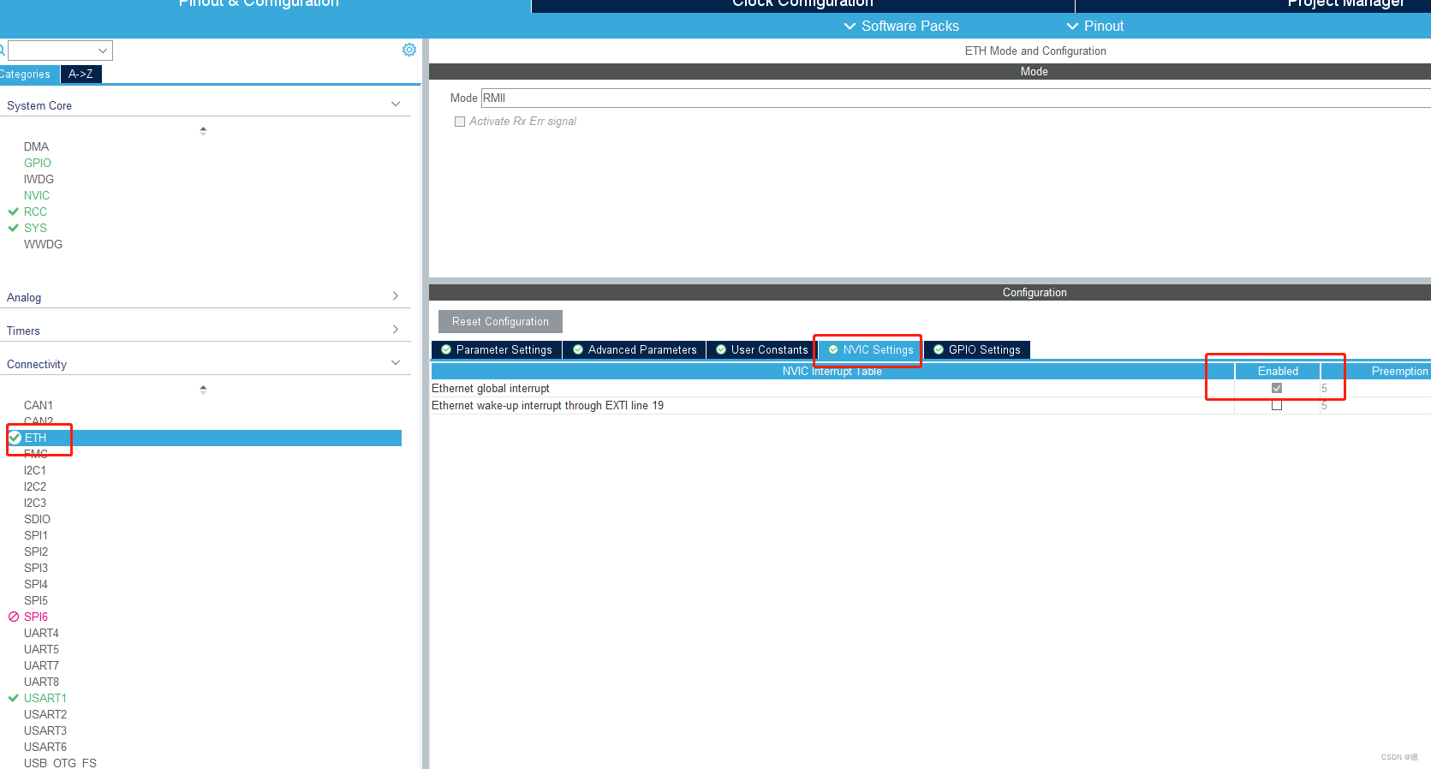Select DMA in System Core list
This screenshot has width=1431, height=769.
pos(36,146)
